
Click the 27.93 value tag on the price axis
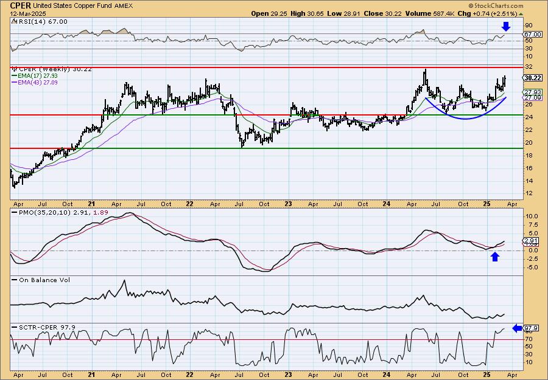533,92
